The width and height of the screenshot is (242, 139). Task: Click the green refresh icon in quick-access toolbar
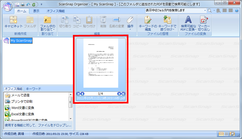tap(34, 5)
